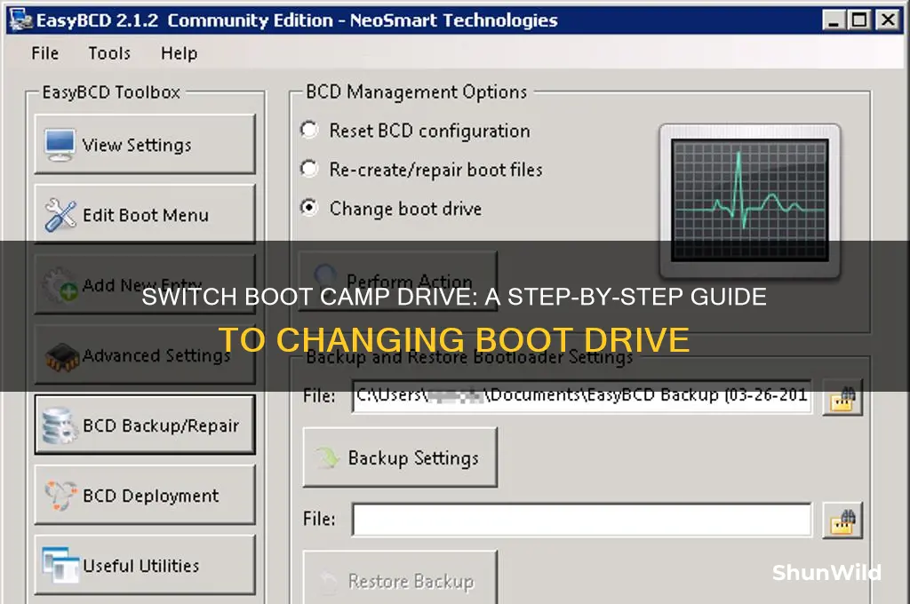The image size is (910, 604).
Task: Open View Settings in the EasyBCD Toolbox
Action: click(x=145, y=144)
